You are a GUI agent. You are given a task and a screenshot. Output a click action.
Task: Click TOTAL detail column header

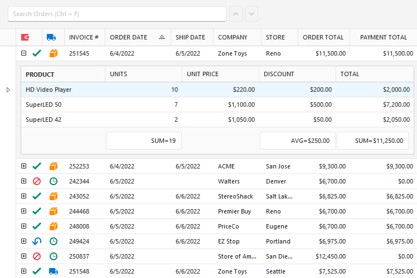(375, 75)
